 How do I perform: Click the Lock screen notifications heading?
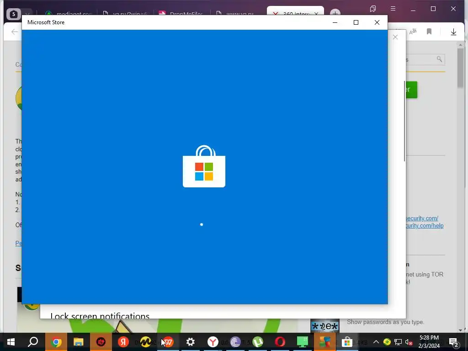coord(100,315)
